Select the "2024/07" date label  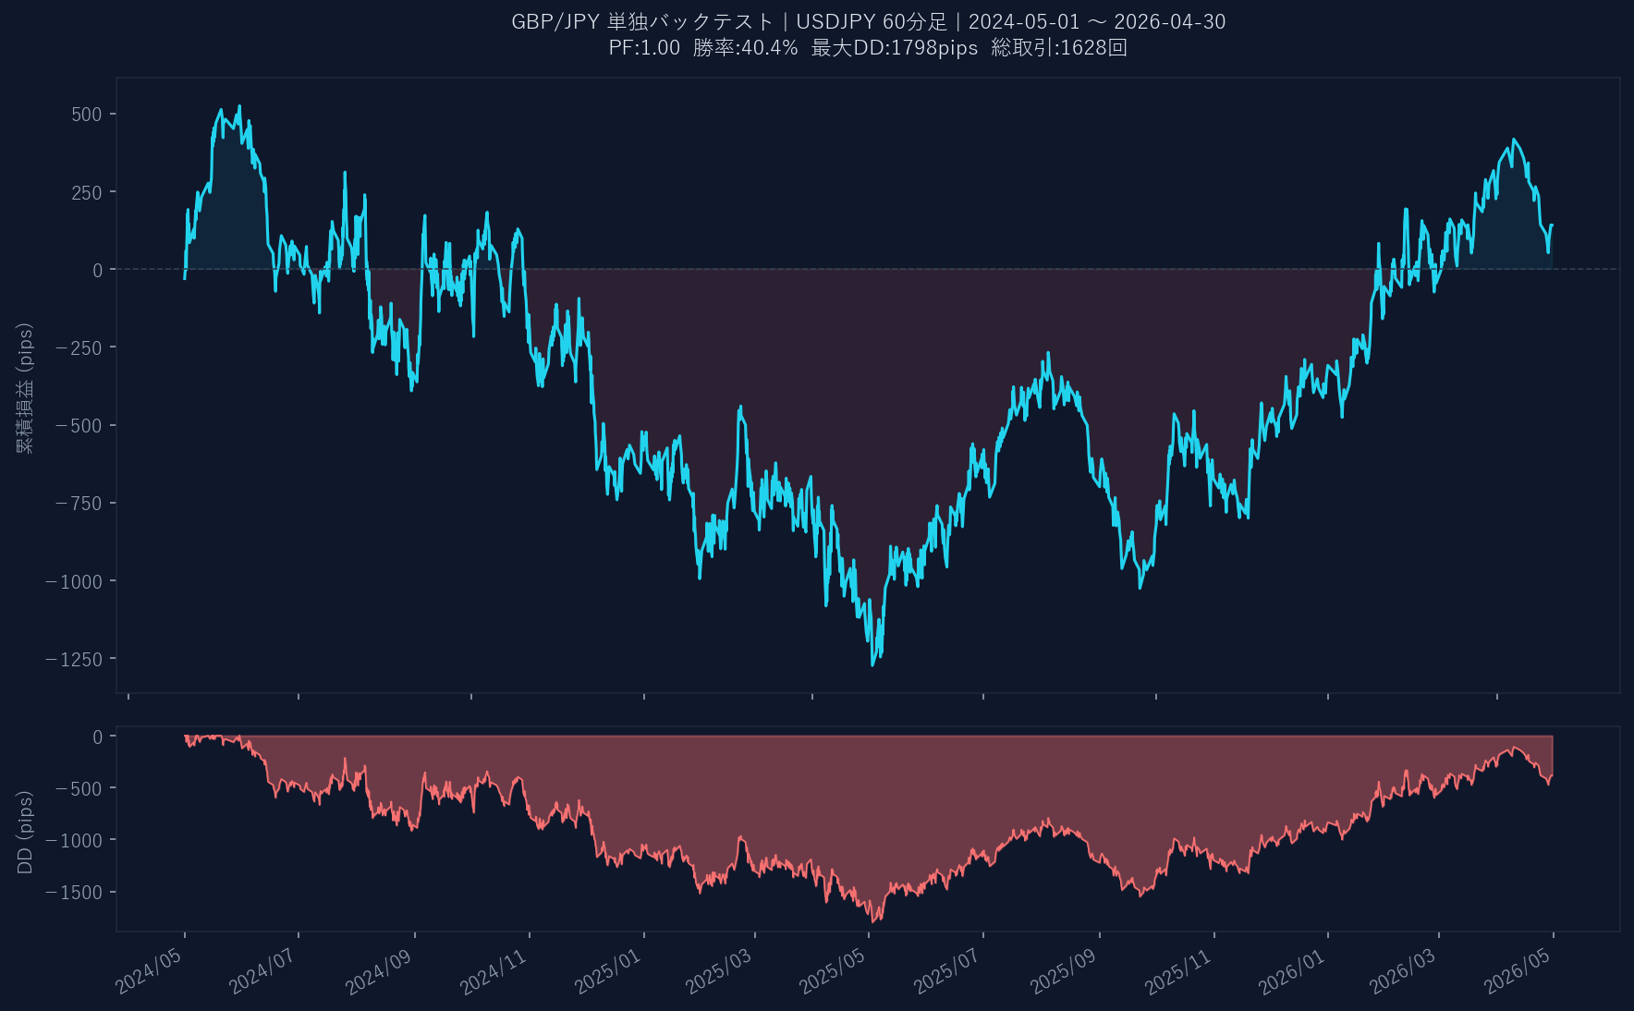pos(264,970)
